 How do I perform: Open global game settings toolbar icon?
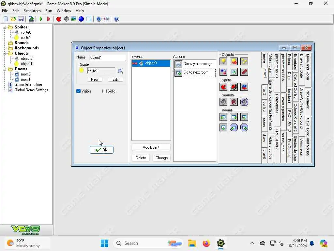(106, 19)
